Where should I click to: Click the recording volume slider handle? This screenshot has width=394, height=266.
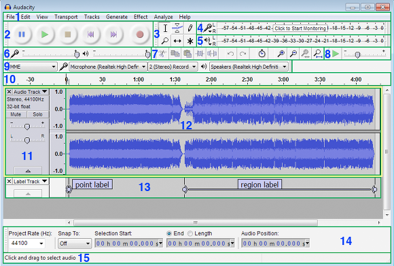point(77,54)
